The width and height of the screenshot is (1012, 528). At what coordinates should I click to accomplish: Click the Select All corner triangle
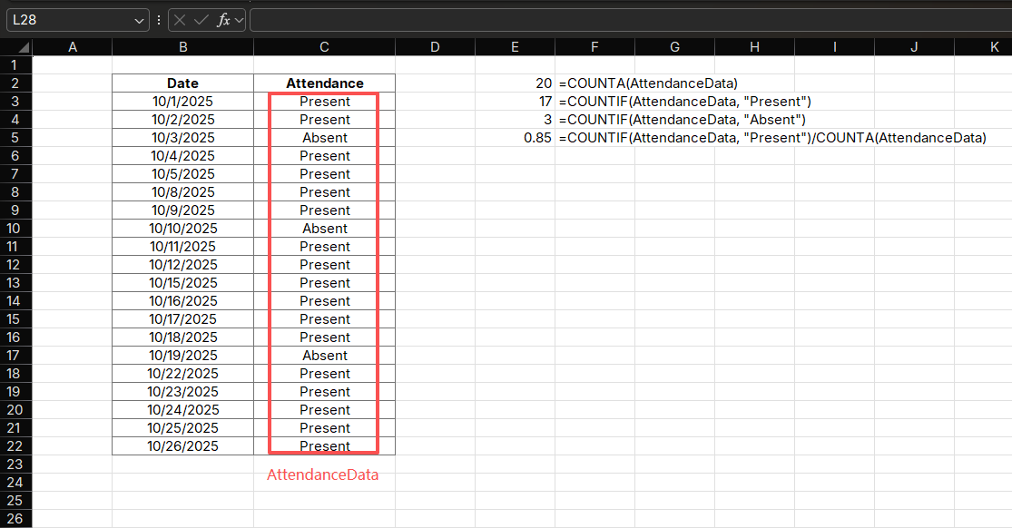(x=16, y=47)
